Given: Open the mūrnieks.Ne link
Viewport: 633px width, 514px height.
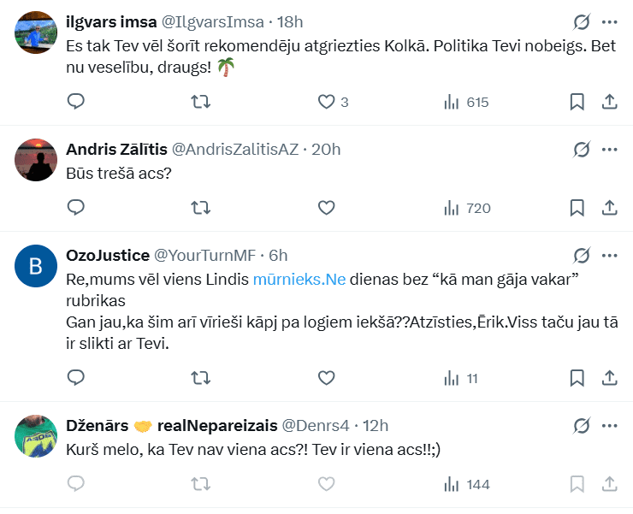Looking at the screenshot, I should (x=299, y=279).
